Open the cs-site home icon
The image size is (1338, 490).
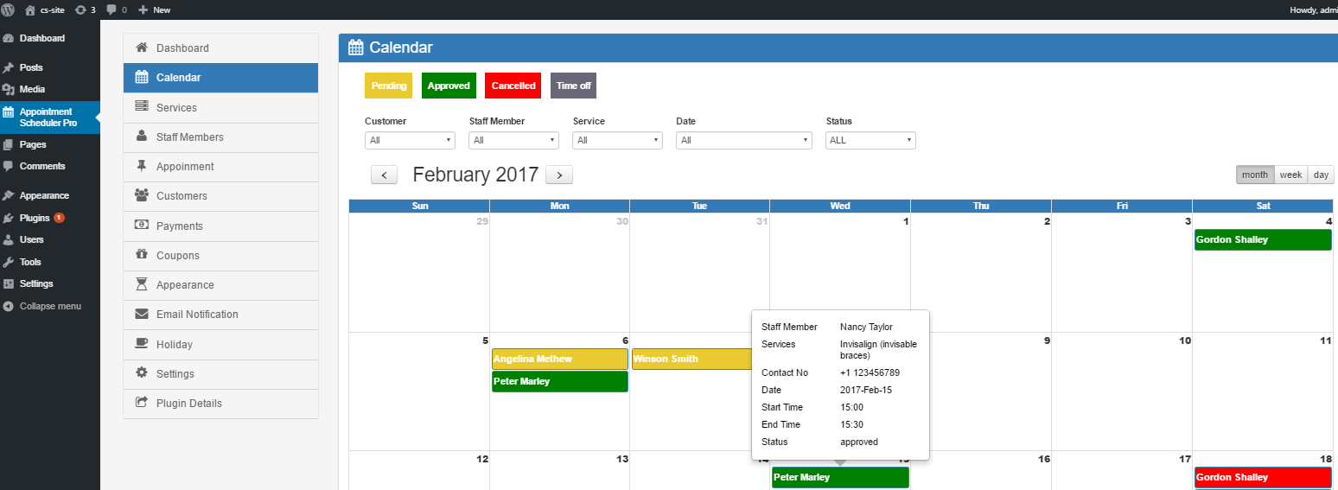(x=31, y=10)
